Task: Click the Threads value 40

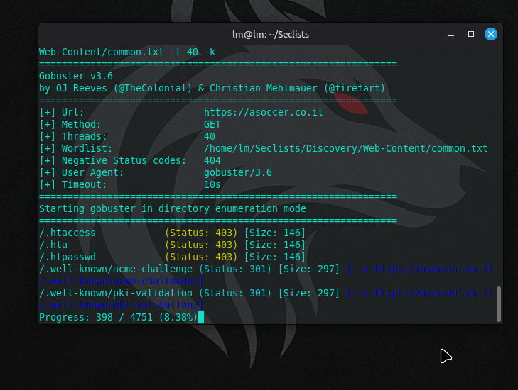Action: pos(210,136)
